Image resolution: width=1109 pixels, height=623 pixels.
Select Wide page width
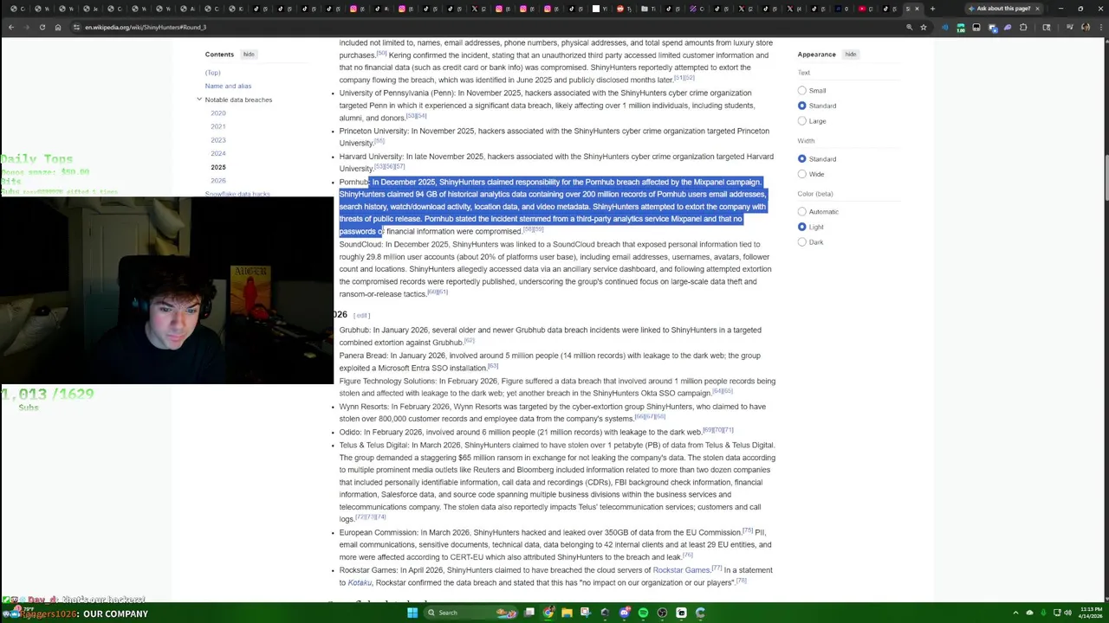click(802, 174)
